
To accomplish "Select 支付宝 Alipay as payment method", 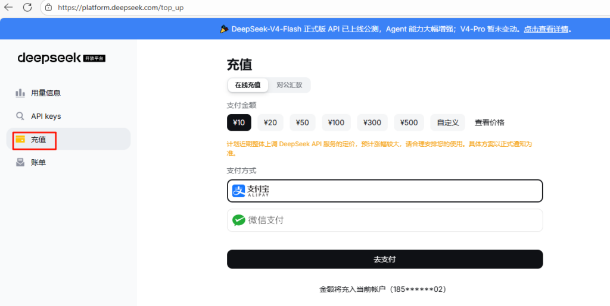I will tap(385, 191).
